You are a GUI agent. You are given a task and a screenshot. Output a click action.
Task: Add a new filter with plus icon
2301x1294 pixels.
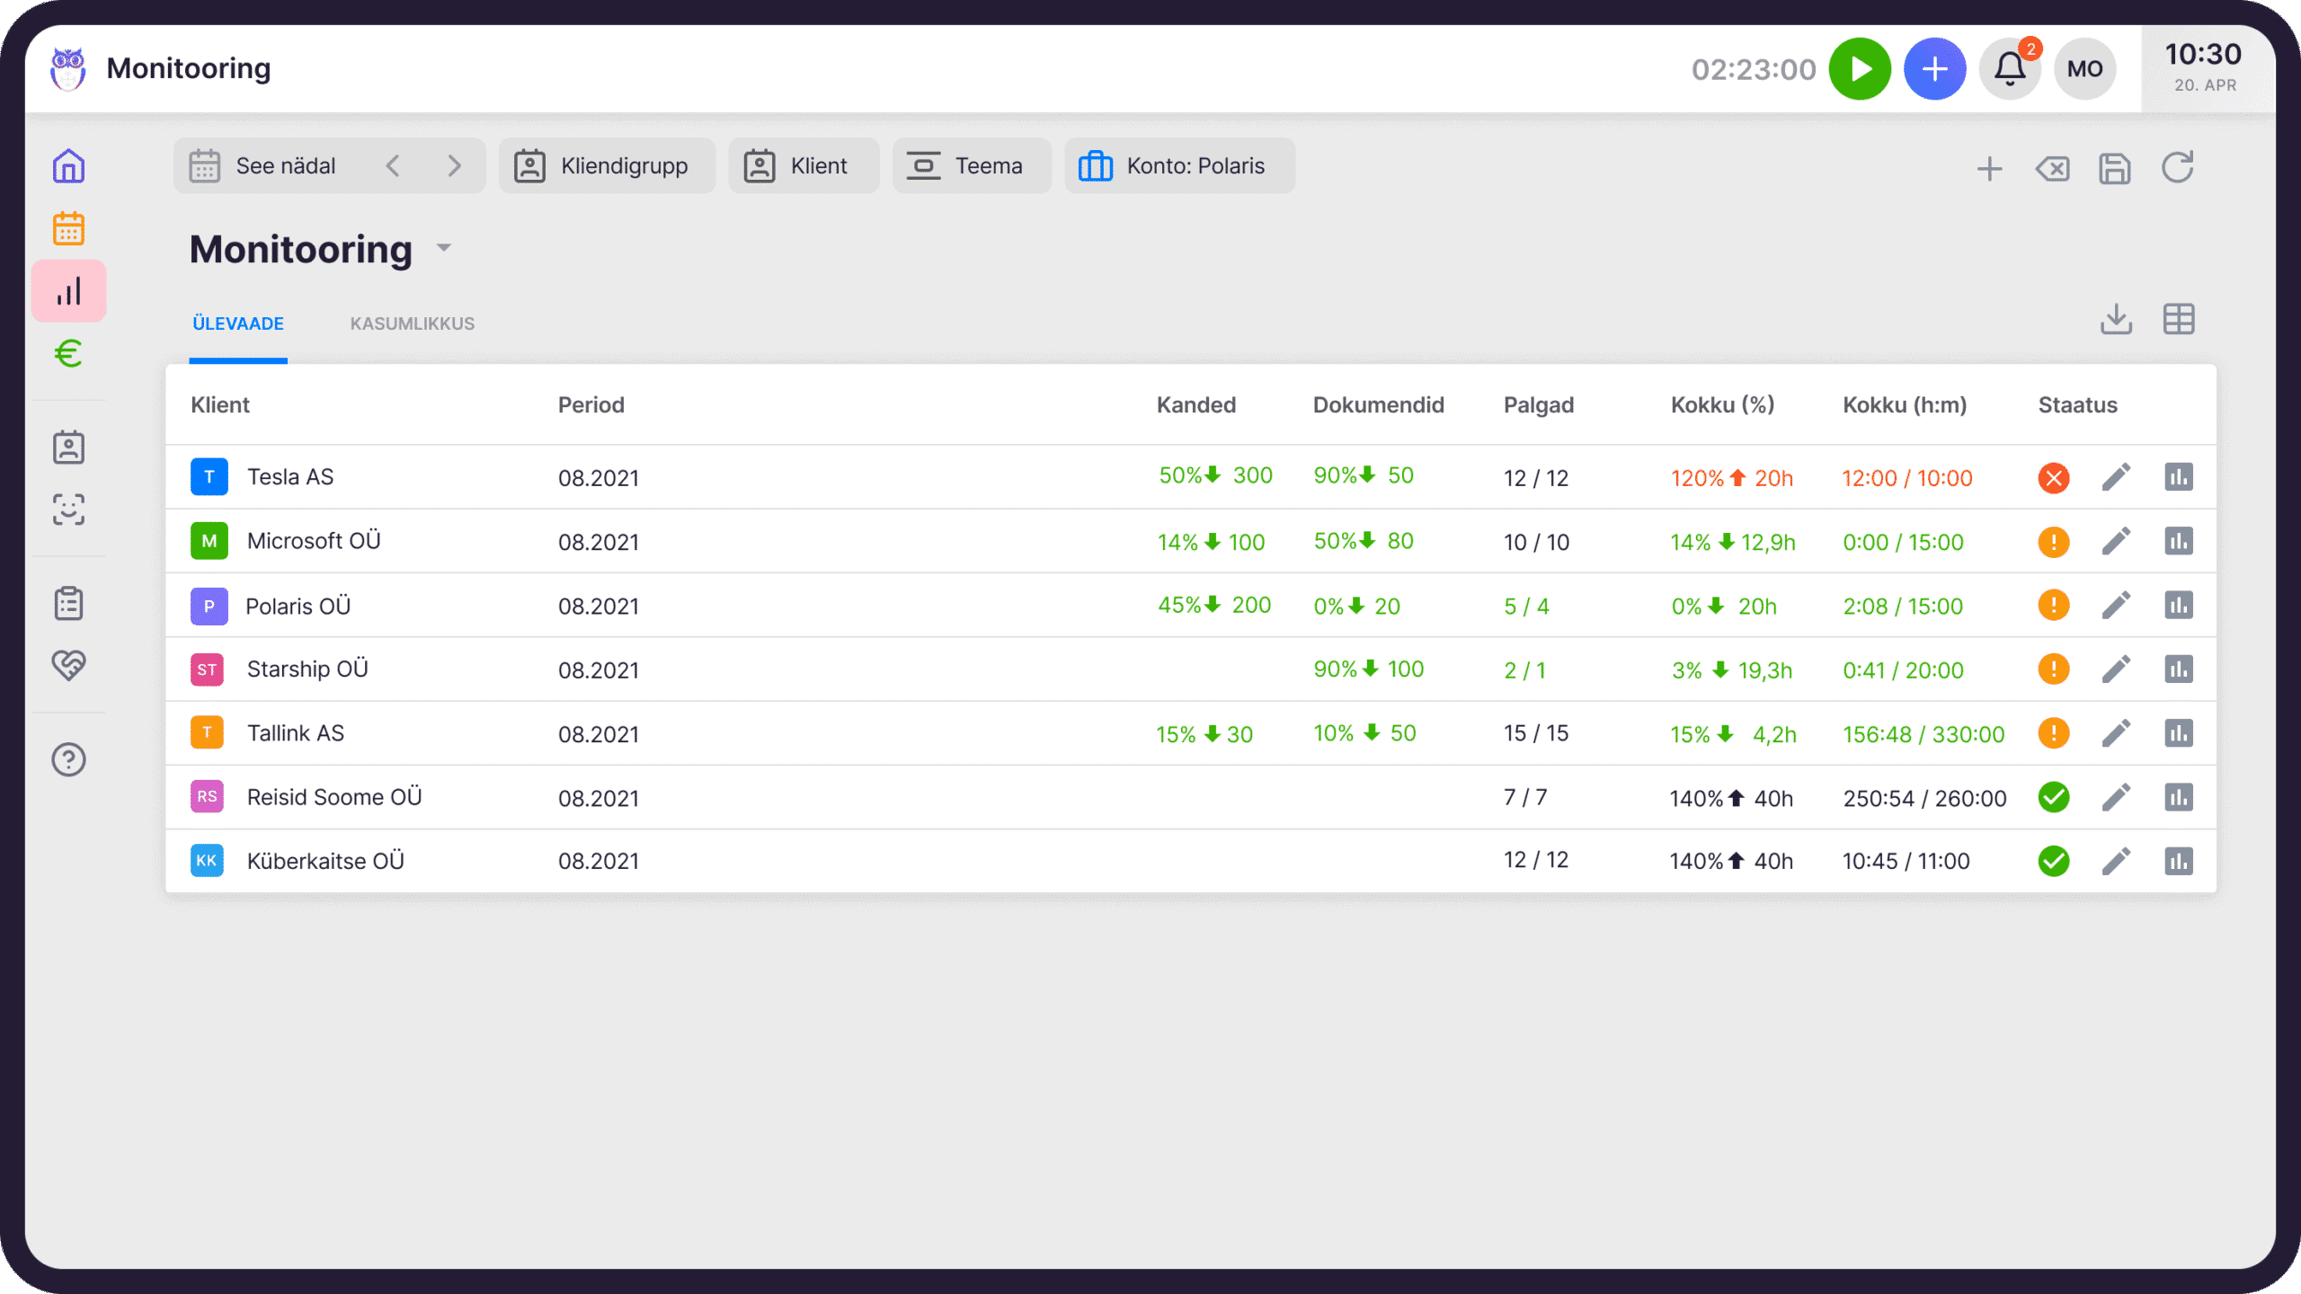pos(1989,168)
